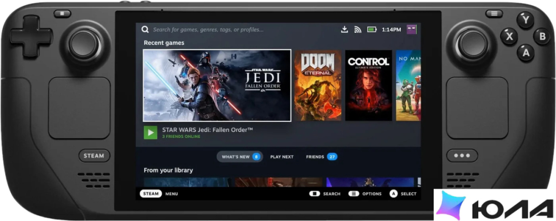Image resolution: width=556 pixels, height=221 pixels.
Task: Click the hardware Menu button above right stick
Action: coord(494,14)
